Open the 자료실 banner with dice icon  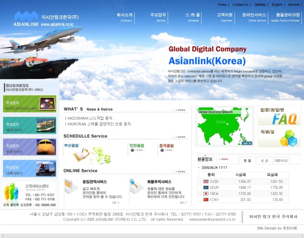point(279,137)
